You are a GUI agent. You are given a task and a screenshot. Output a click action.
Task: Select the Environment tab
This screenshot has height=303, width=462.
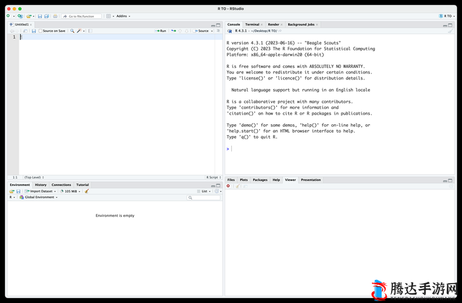coord(20,185)
